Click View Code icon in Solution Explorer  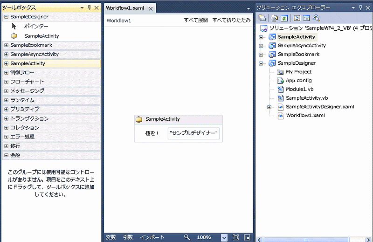pos(297,18)
